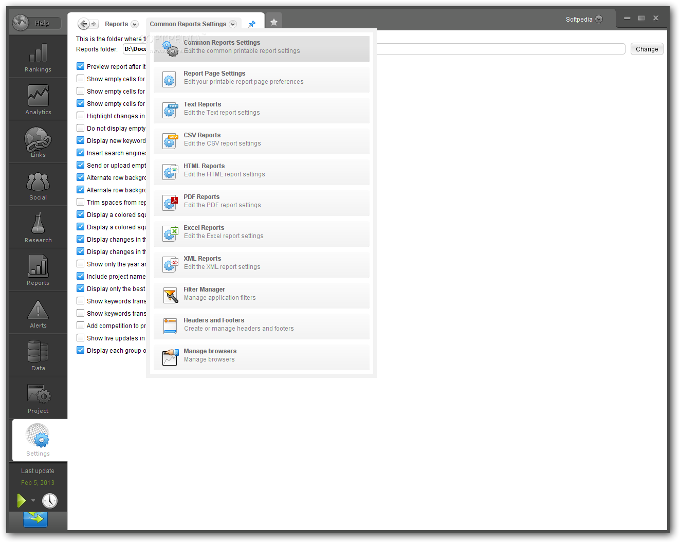The image size is (680, 543).
Task: Toggle Show live updates in checkbox
Action: pyautogui.click(x=81, y=338)
